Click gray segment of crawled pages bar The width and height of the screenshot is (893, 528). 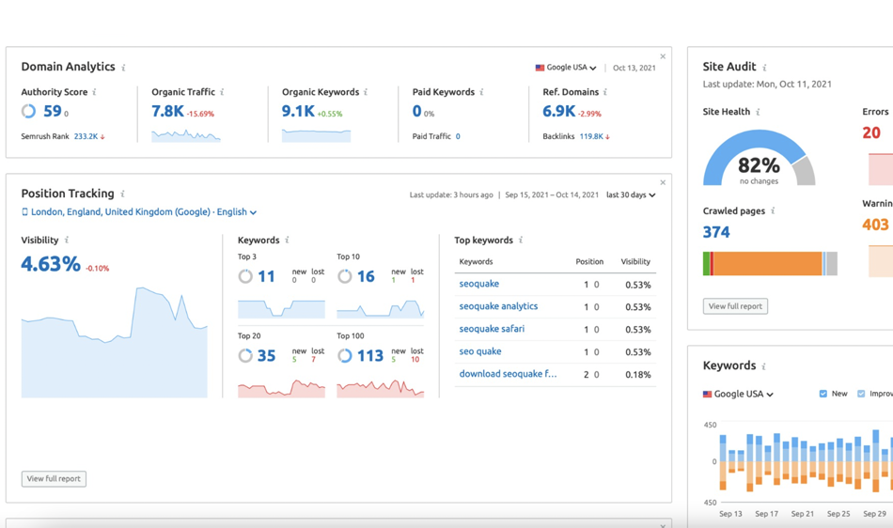point(832,264)
